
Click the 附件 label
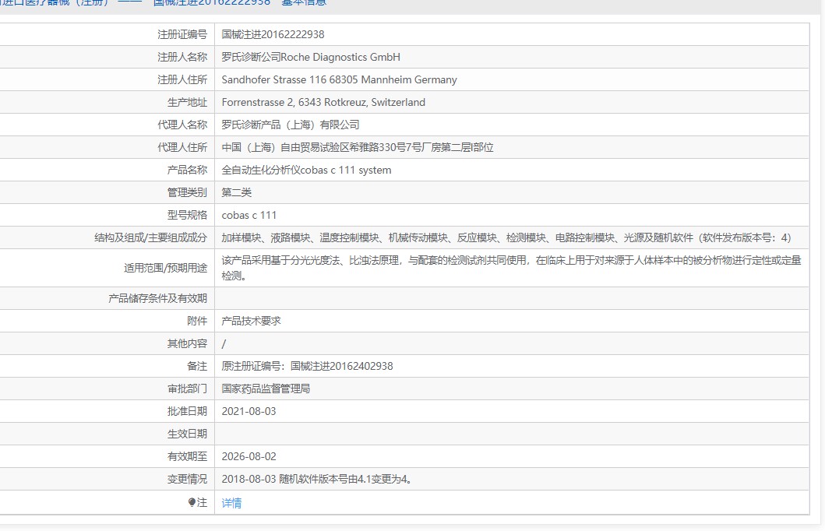197,321
